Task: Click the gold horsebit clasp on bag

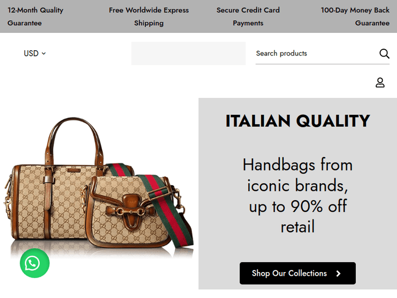Action: click(130, 211)
